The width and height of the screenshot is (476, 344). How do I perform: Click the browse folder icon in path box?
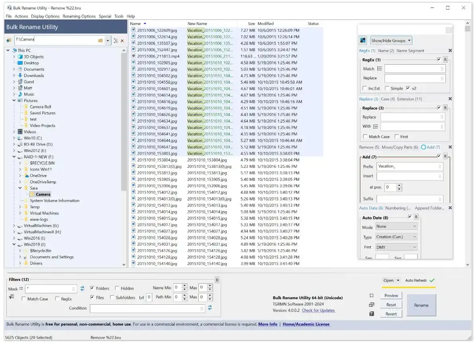click(x=100, y=40)
